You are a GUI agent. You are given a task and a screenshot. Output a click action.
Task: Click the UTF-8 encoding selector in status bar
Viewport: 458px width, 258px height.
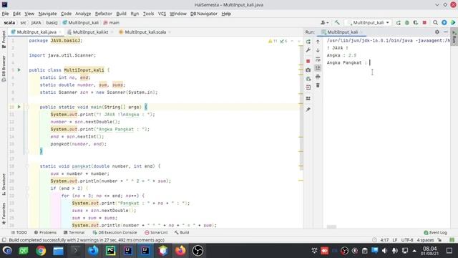[407, 240]
